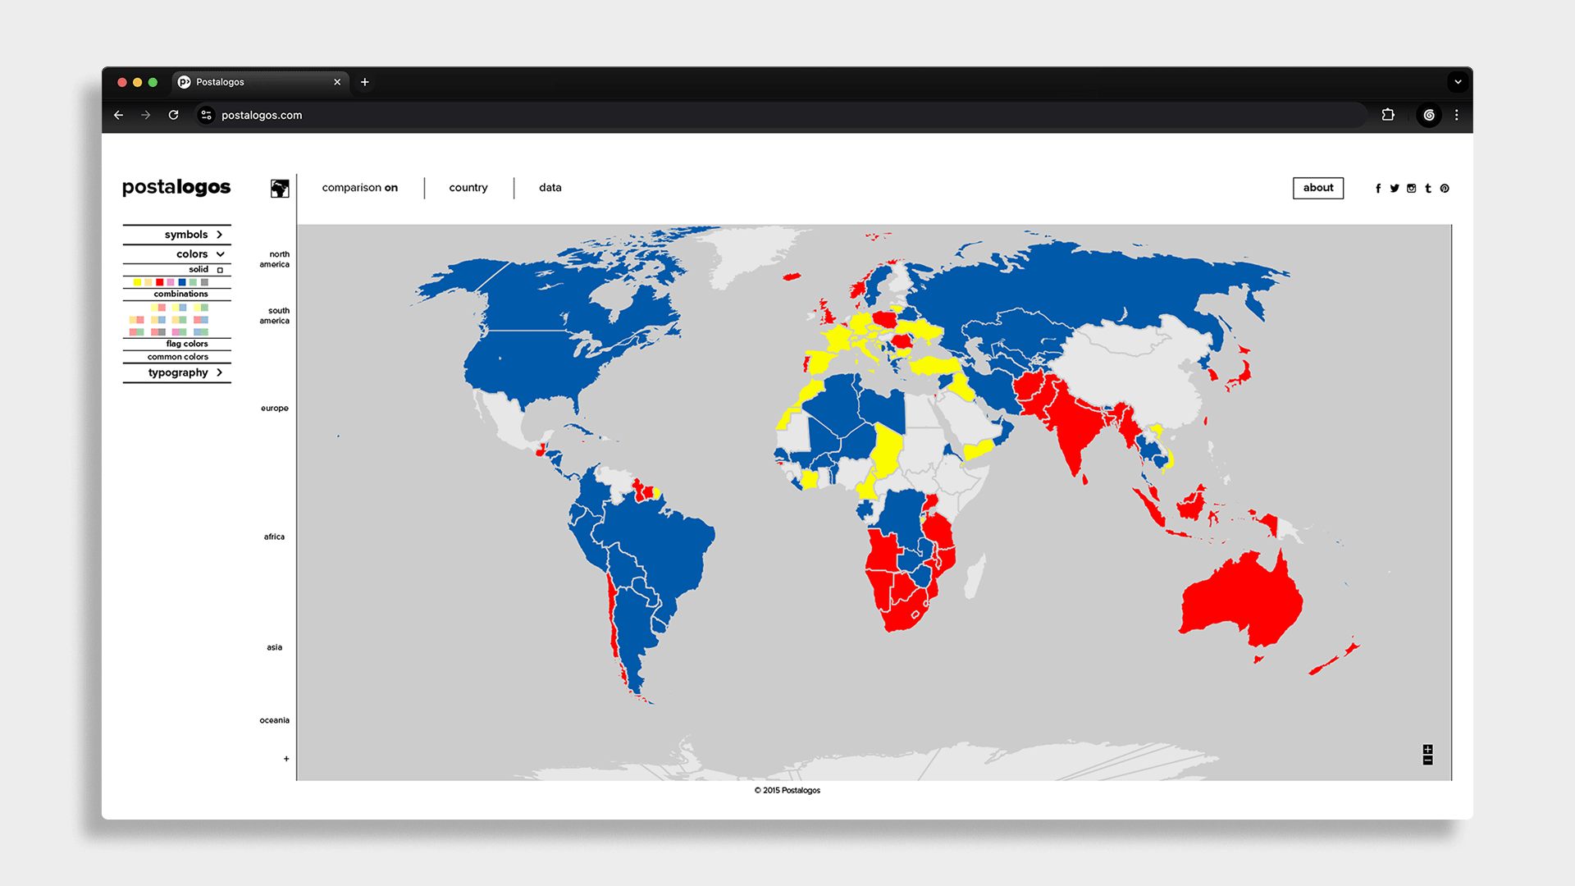Jump to africa region link
This screenshot has height=886, width=1575.
point(274,537)
